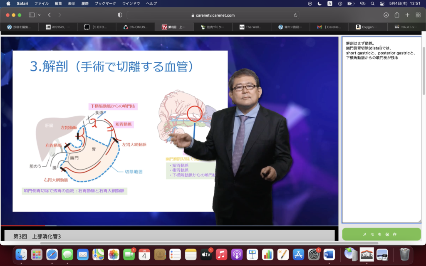Launch Keynote from the Dock

point(252,254)
